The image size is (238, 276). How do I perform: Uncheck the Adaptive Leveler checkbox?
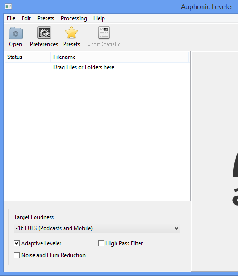click(x=17, y=243)
